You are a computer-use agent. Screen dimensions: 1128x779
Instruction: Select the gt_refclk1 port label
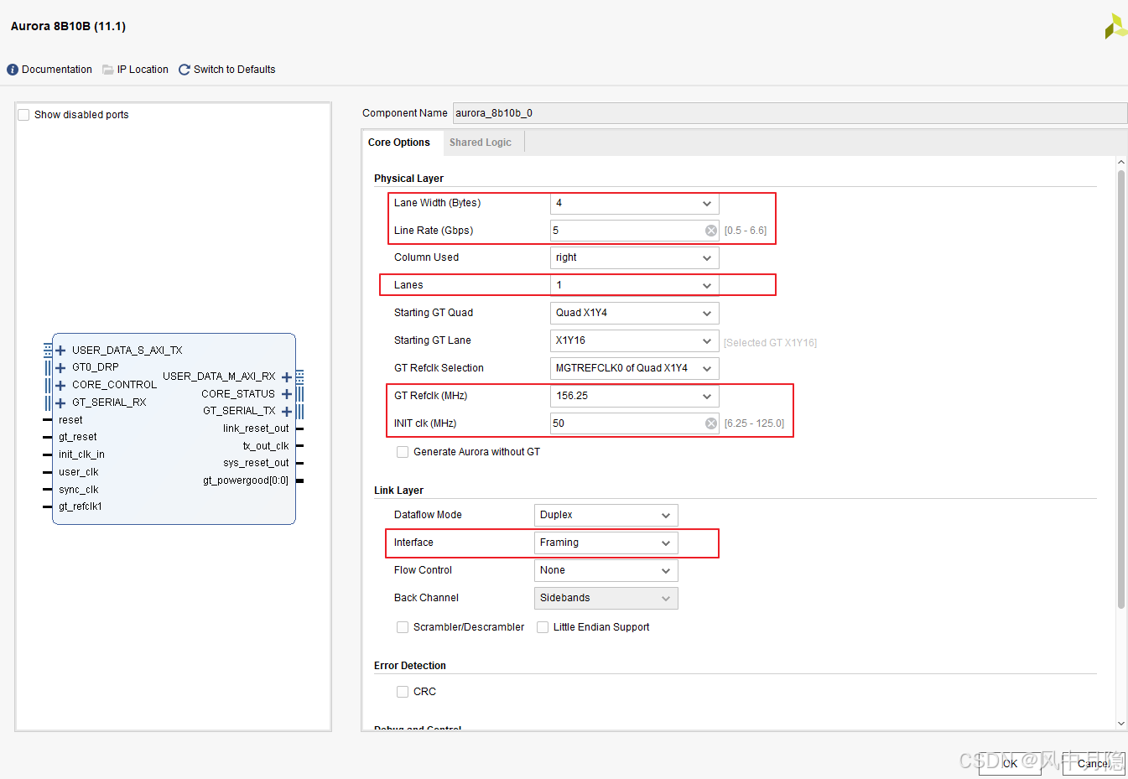pyautogui.click(x=81, y=506)
